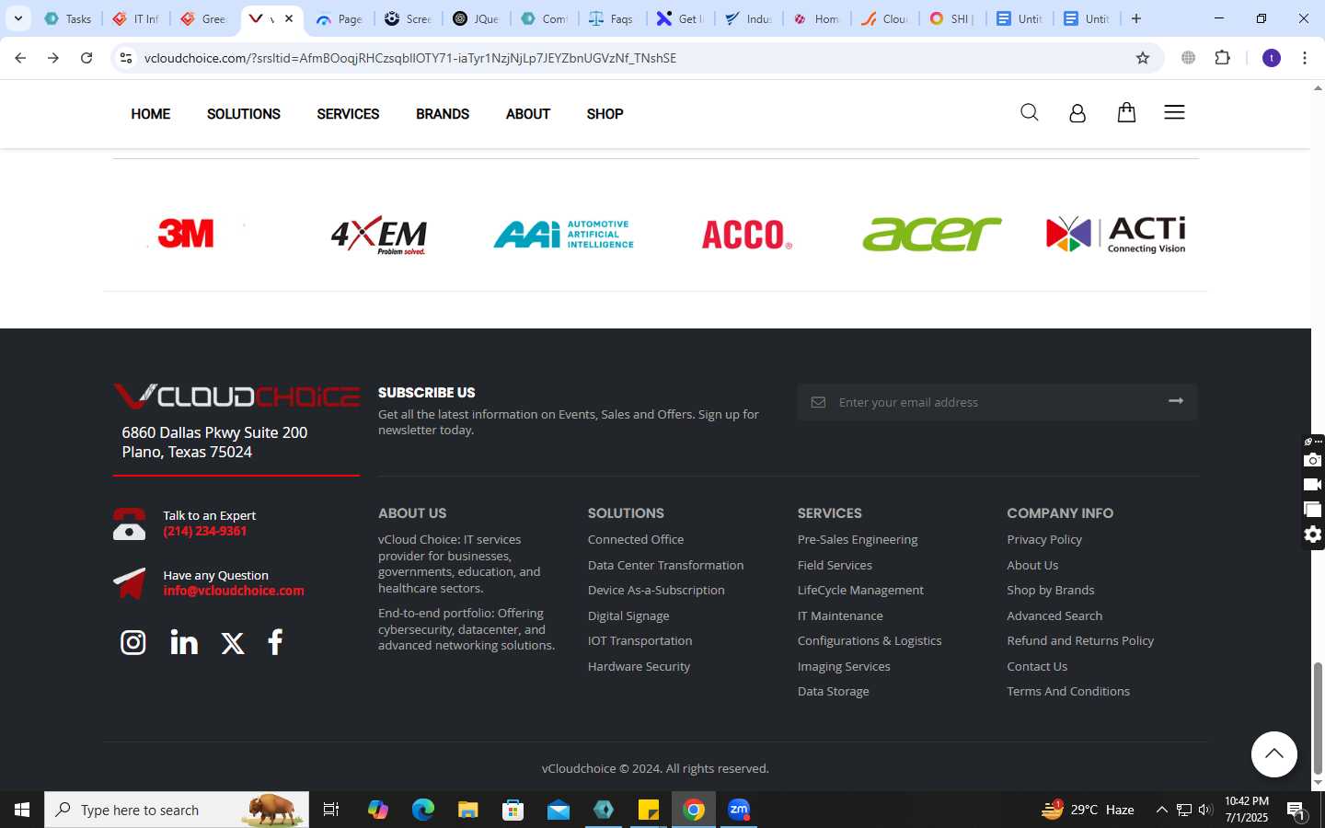Click the info@vcloudchoice.com email link
1325x828 pixels.
234,591
